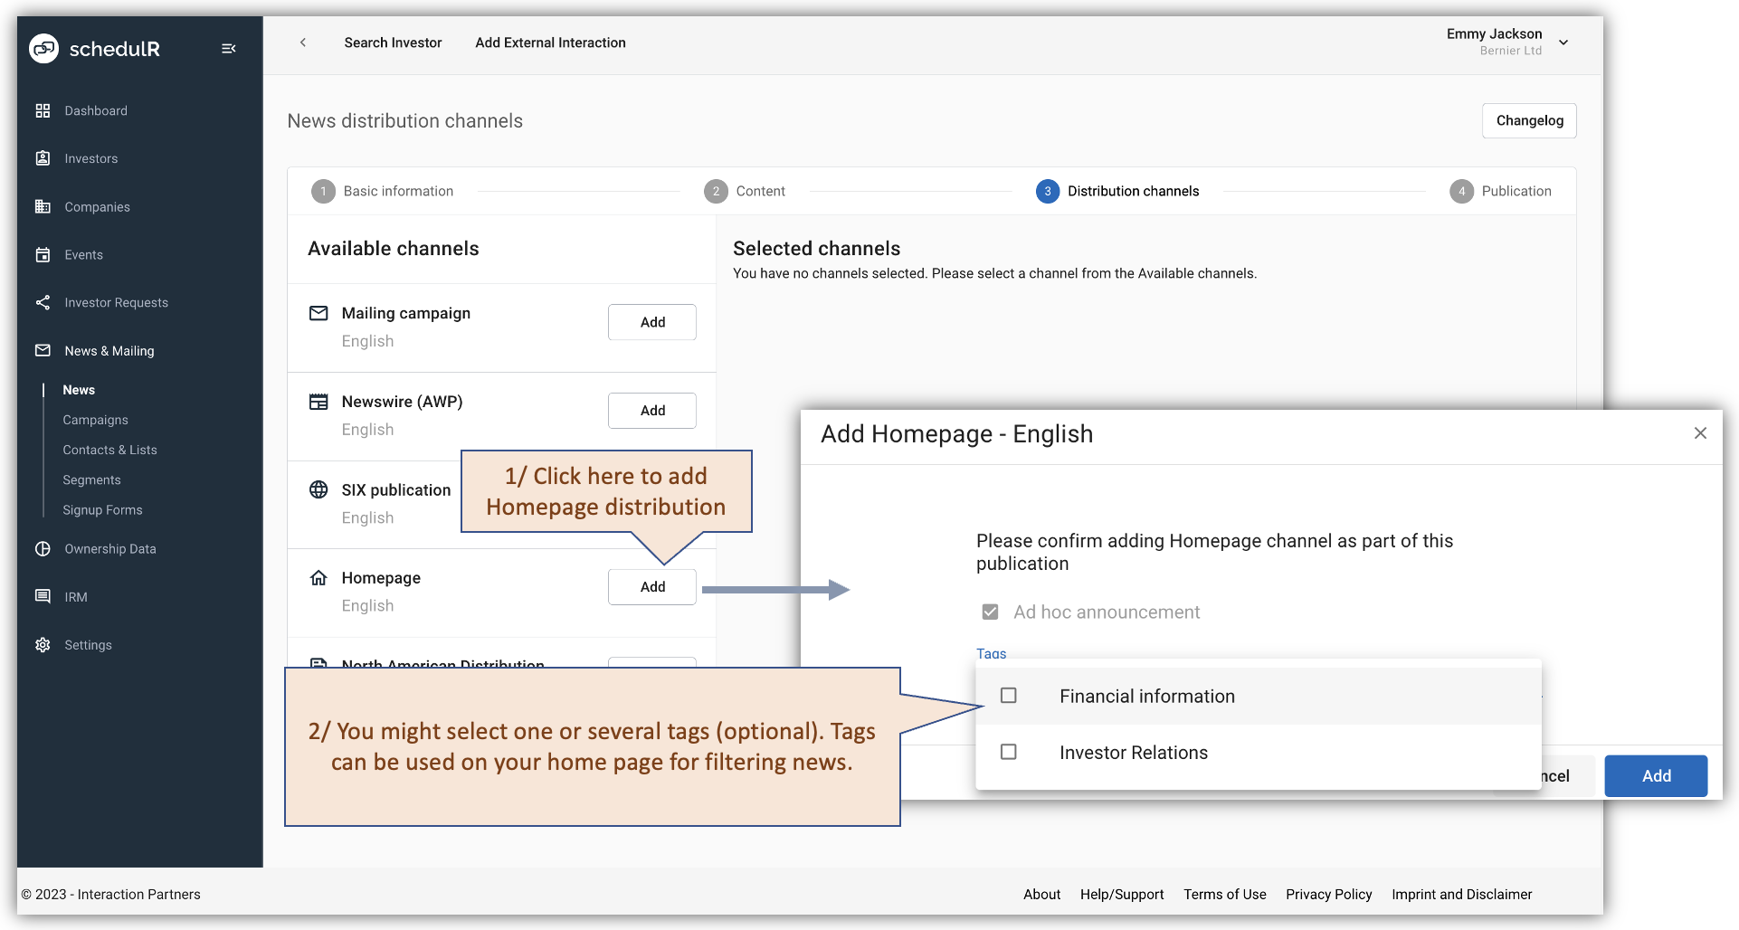Open Investor Requests using the share icon
Image resolution: width=1739 pixels, height=930 pixels.
point(43,302)
